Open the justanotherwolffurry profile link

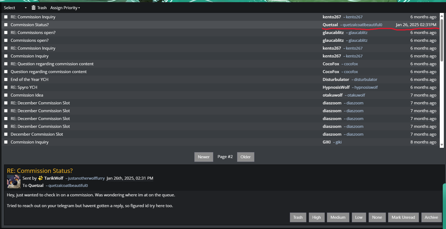click(x=86, y=178)
